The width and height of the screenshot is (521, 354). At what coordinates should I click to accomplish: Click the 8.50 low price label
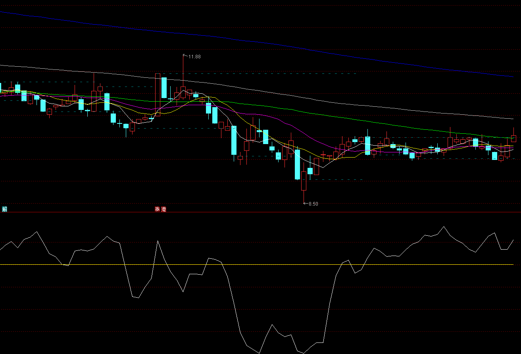point(313,204)
